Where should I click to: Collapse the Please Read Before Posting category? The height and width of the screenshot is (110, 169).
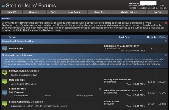tap(165, 41)
